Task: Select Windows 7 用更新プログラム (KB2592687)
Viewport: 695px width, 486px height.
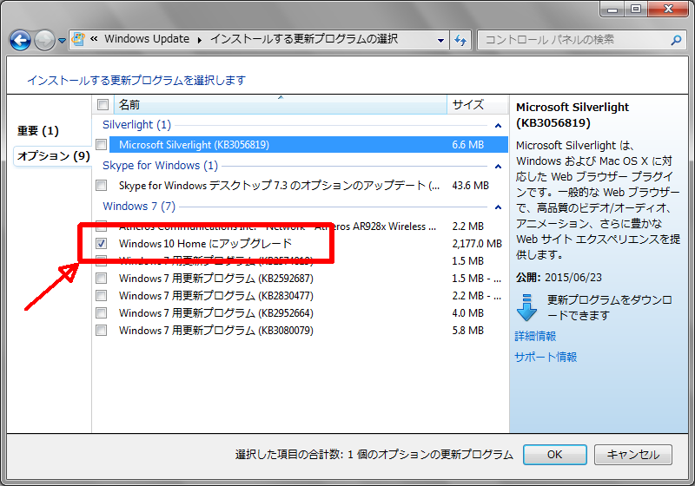Action: 215,279
